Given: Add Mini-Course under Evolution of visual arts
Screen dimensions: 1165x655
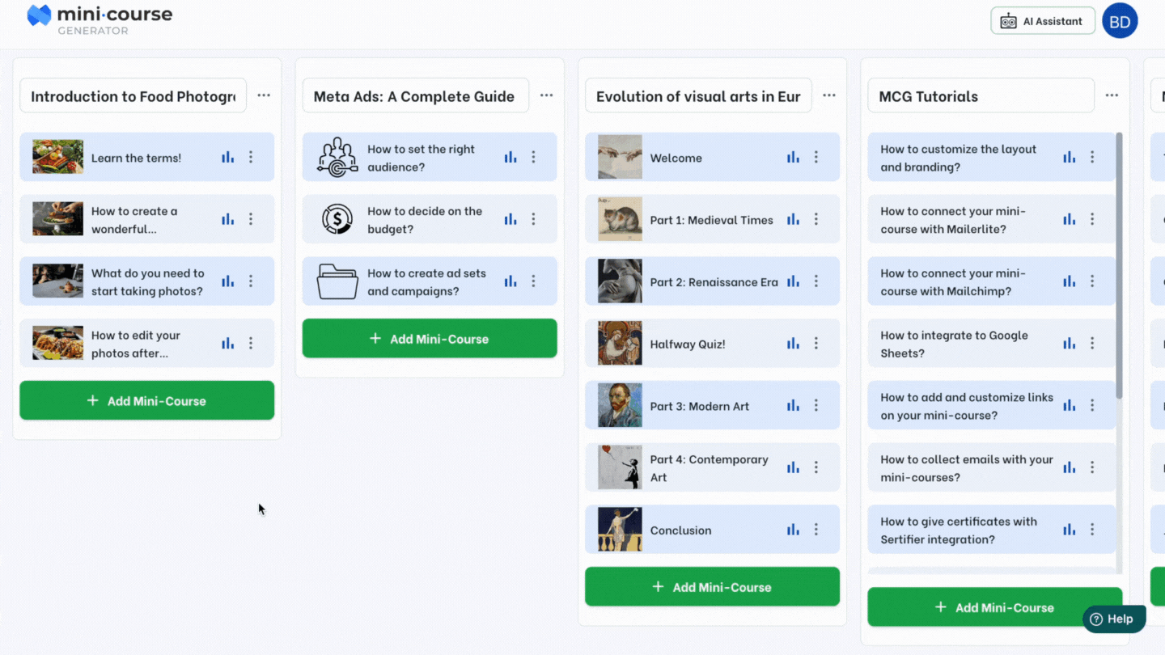Looking at the screenshot, I should pos(712,587).
